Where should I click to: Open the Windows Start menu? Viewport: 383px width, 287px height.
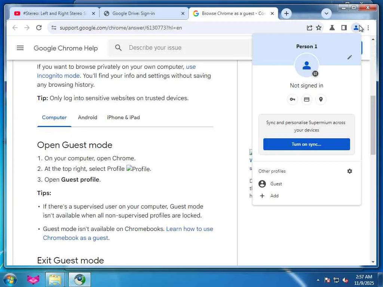coord(10,280)
